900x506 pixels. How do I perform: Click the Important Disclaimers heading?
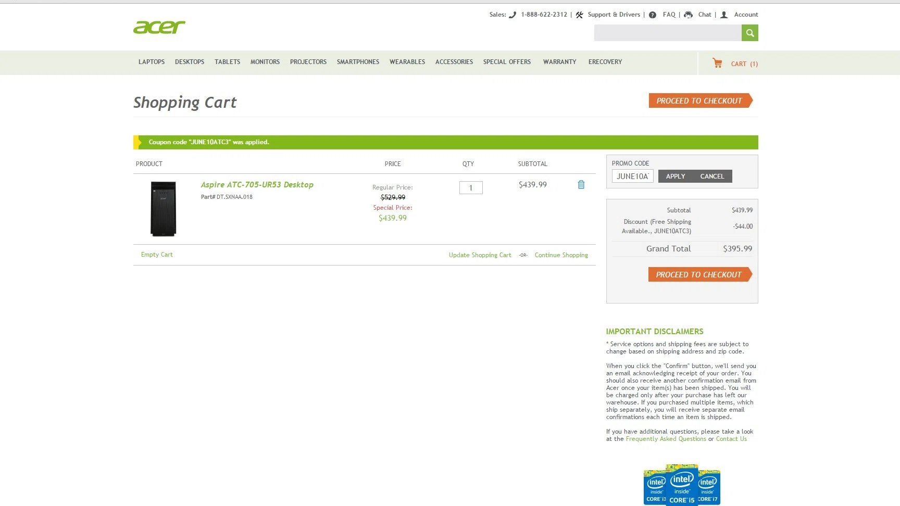655,332
